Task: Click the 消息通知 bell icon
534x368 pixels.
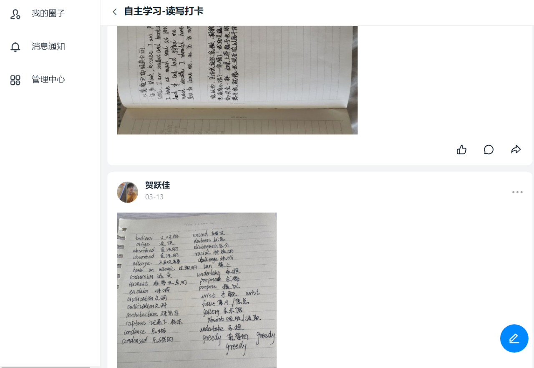Action: tap(15, 47)
